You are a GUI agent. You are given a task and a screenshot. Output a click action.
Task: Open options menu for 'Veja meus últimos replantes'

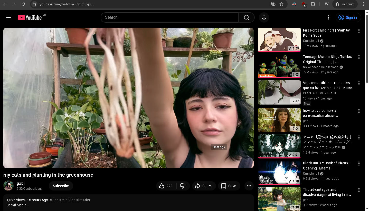tap(359, 83)
